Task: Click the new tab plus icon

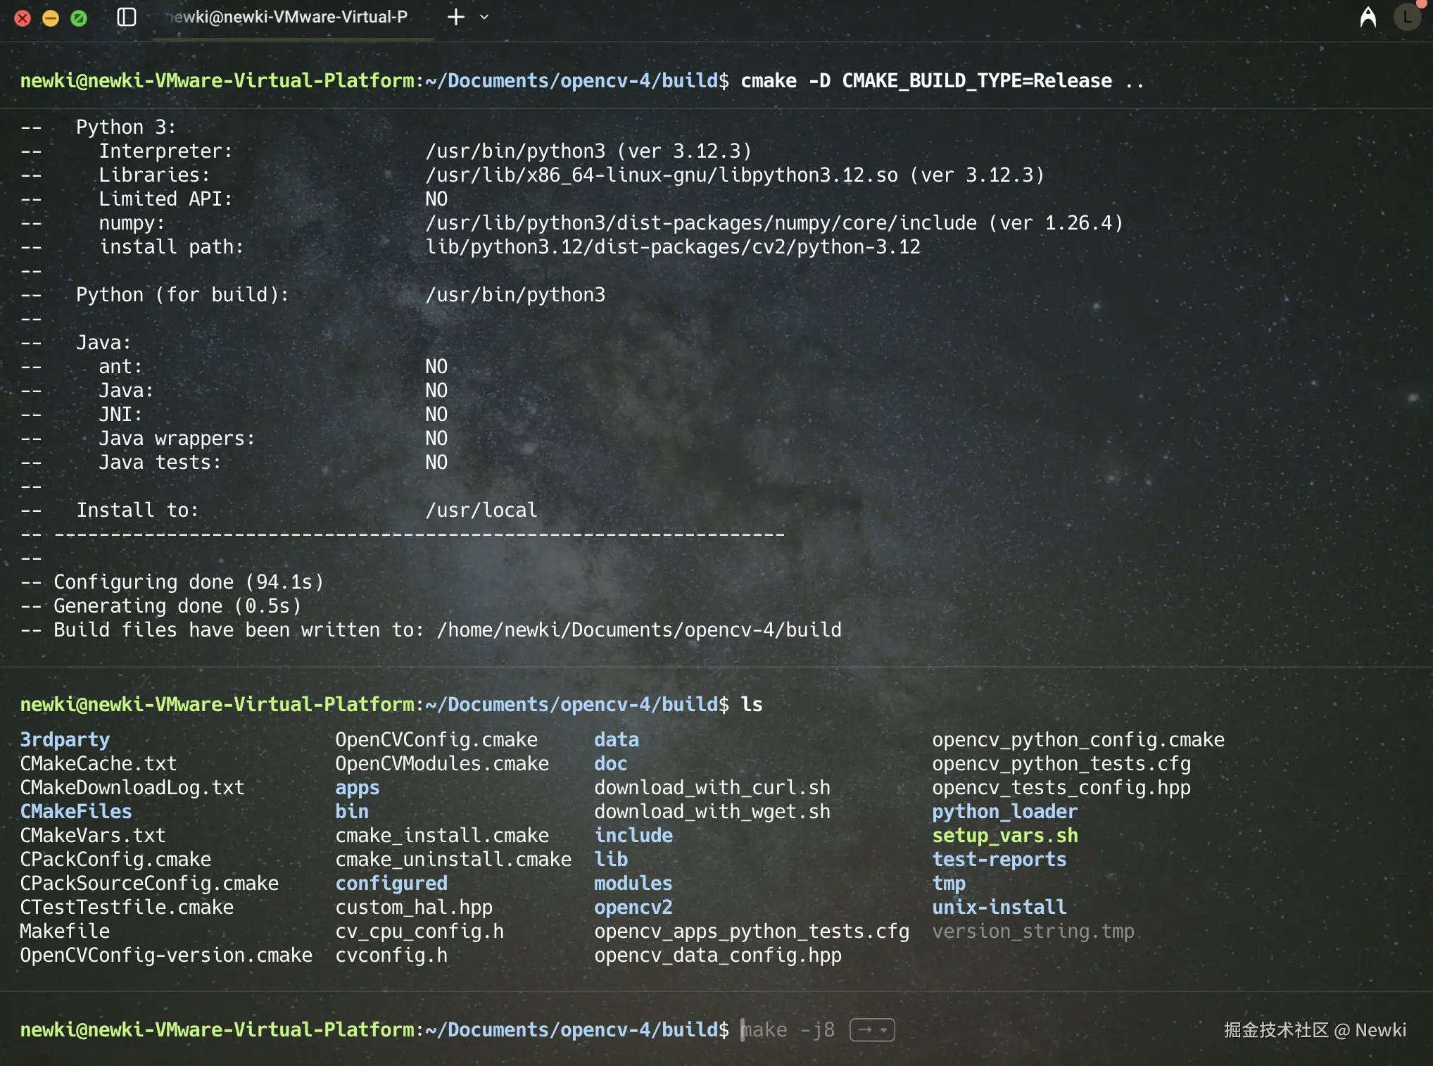Action: click(456, 17)
